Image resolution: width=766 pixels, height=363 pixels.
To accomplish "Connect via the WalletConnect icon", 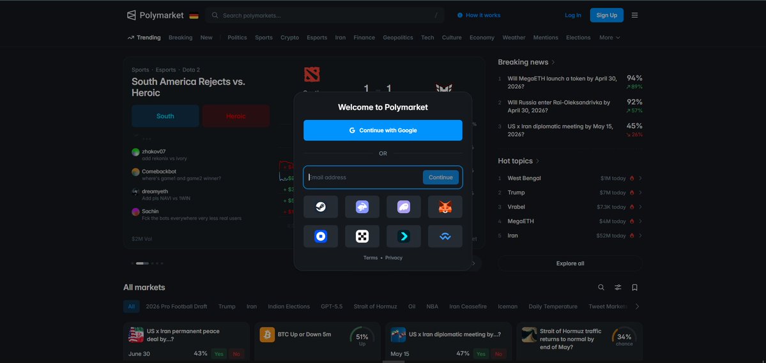I will [x=445, y=237].
